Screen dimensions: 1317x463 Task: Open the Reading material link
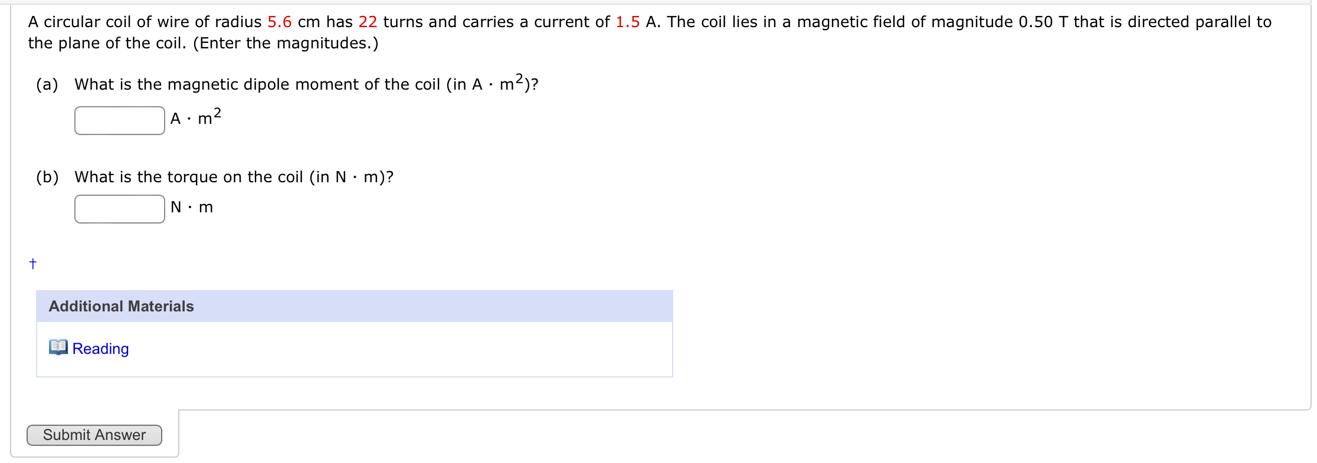click(100, 349)
